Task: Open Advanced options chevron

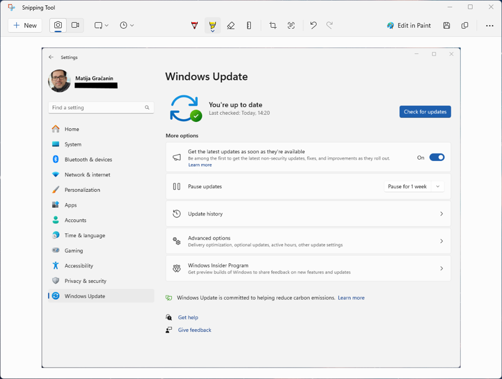Action: pyautogui.click(x=441, y=241)
